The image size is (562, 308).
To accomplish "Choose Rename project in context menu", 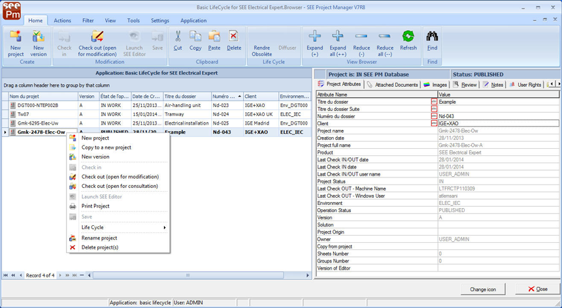I will [x=99, y=238].
